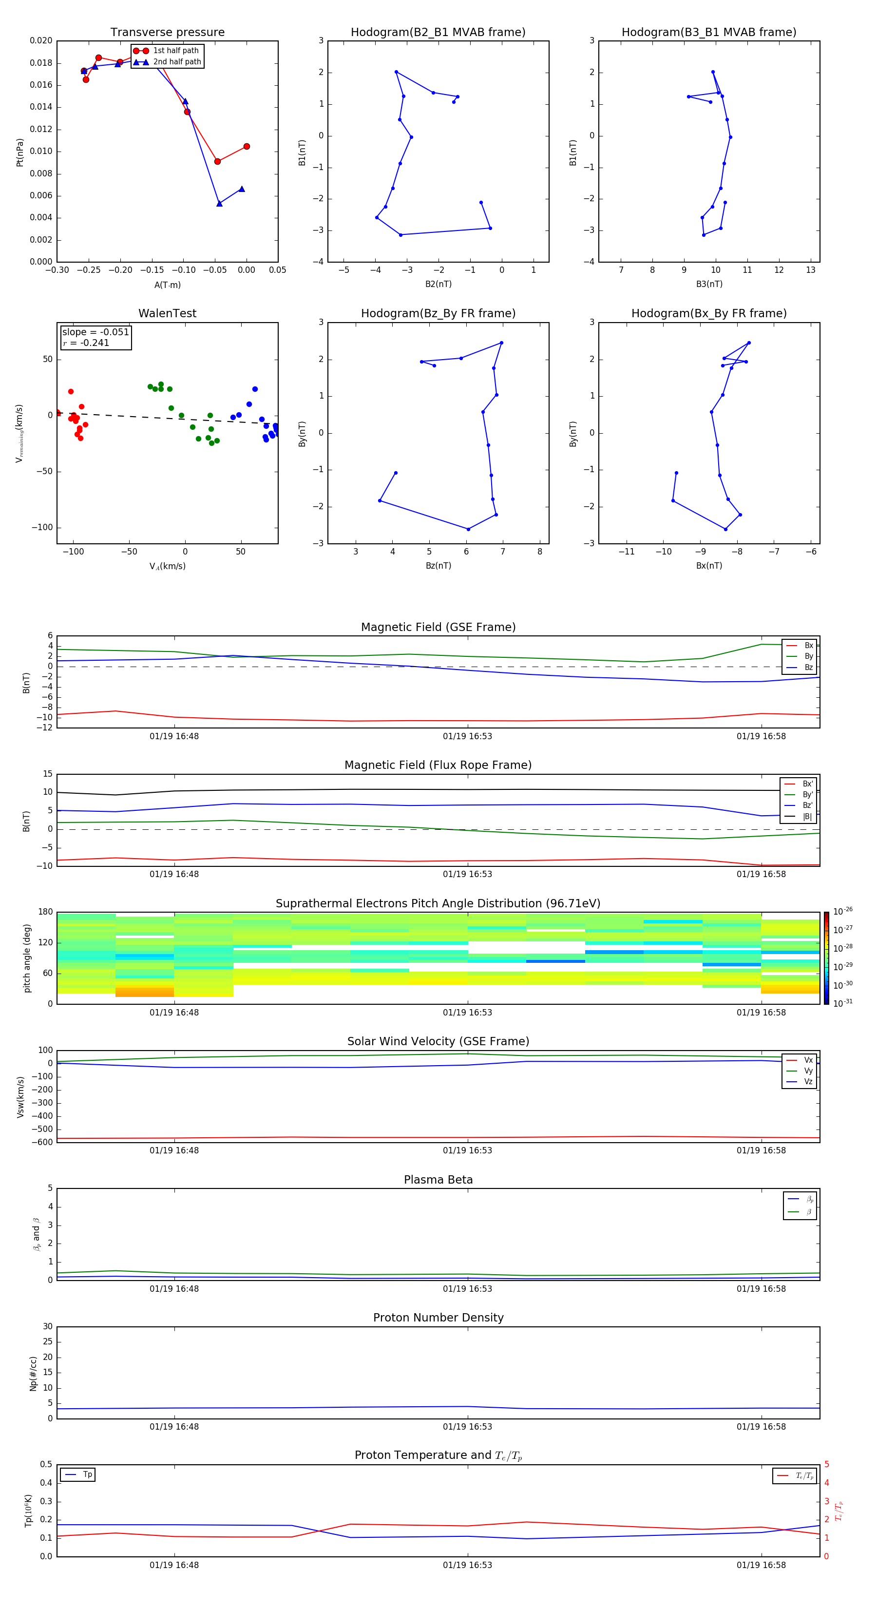
Task: Click the "Plasma Beta" plot title
Action: coord(438,1180)
